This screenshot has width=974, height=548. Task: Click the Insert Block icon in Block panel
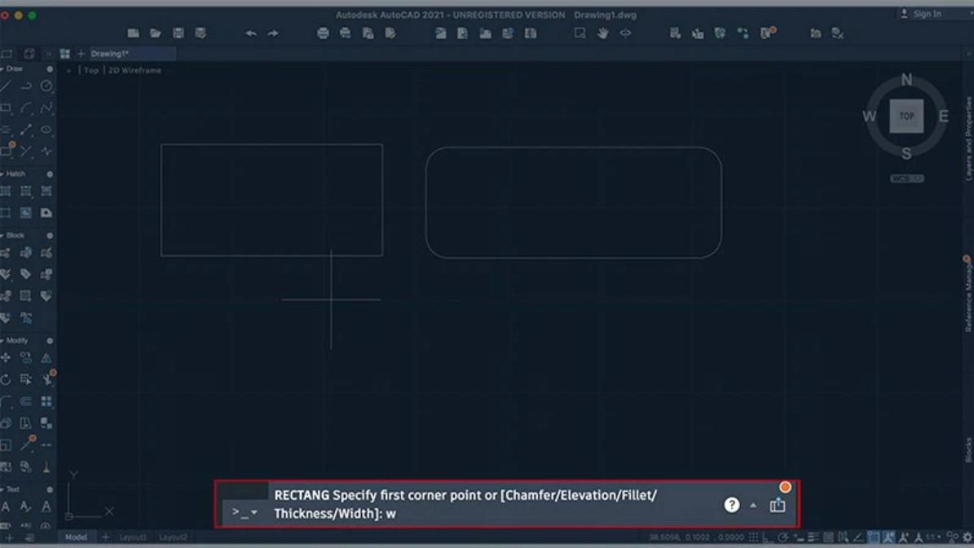6,253
